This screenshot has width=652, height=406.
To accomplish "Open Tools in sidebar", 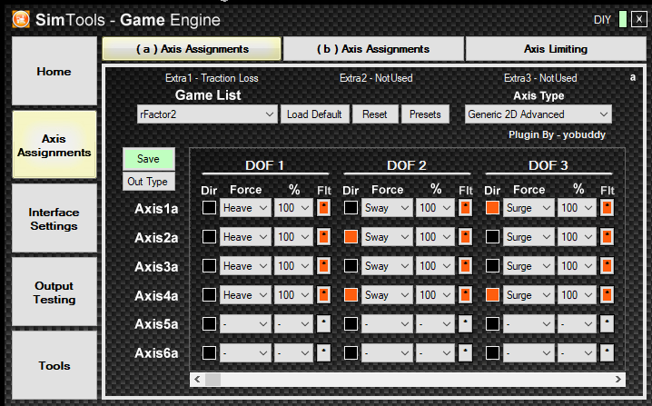I will (54, 366).
